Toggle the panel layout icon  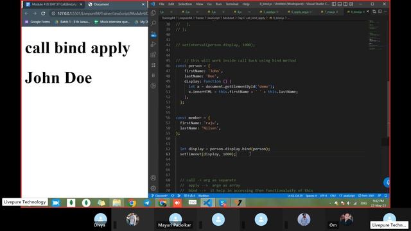click(x=340, y=4)
